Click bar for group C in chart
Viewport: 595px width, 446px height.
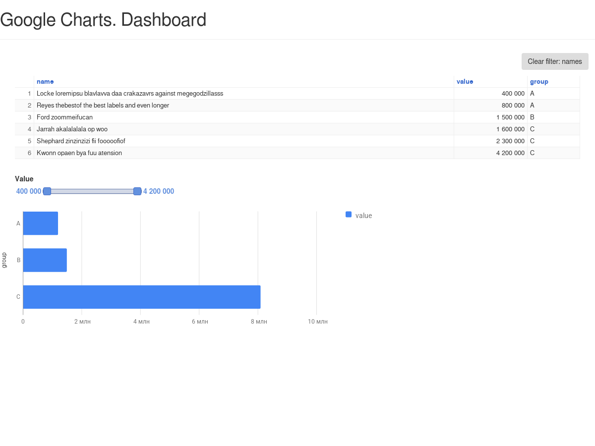pyautogui.click(x=141, y=297)
